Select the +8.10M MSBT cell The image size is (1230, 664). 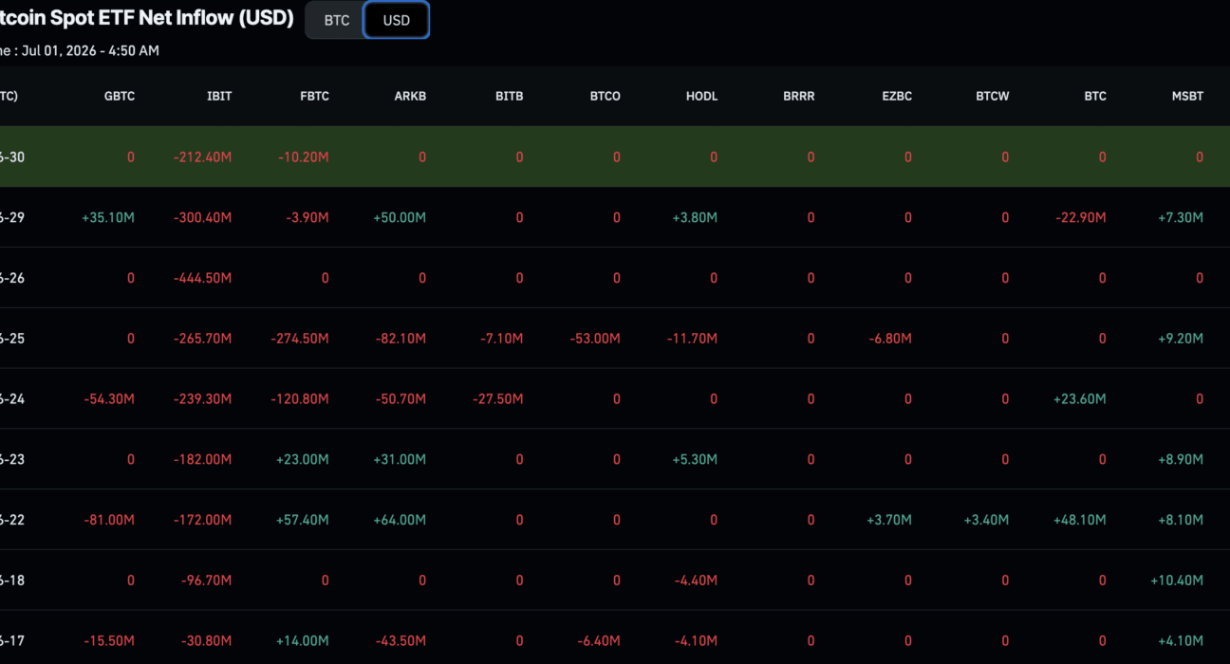pyautogui.click(x=1181, y=520)
